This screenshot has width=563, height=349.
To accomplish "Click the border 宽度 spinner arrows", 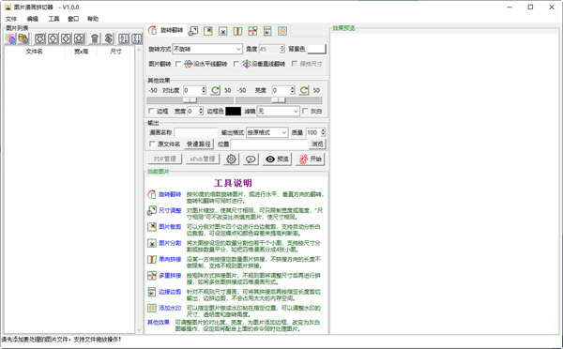I will click(201, 112).
